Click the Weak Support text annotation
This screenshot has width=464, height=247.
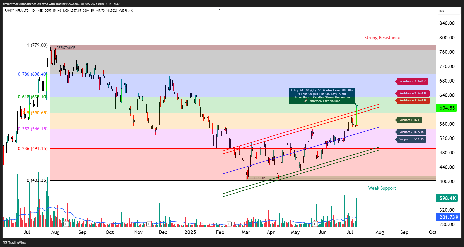point(382,188)
